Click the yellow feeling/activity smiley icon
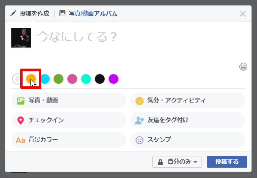This screenshot has height=178, width=257. tap(140, 101)
